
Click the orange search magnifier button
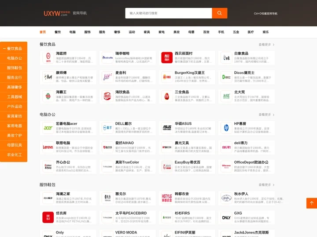tap(220, 13)
